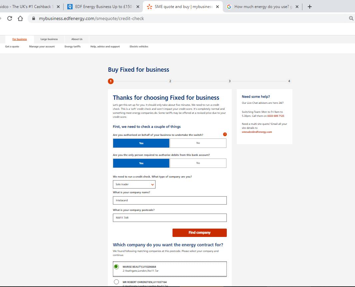This screenshot has width=355, height=287.
Task: Switch to the Quidco cashback tab
Action: [27, 7]
